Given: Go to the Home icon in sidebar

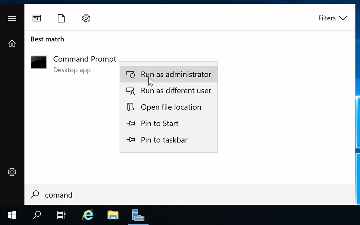Looking at the screenshot, I should pos(12,43).
